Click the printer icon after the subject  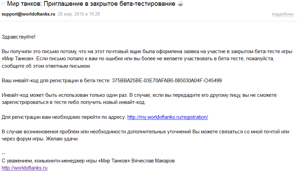180,4
